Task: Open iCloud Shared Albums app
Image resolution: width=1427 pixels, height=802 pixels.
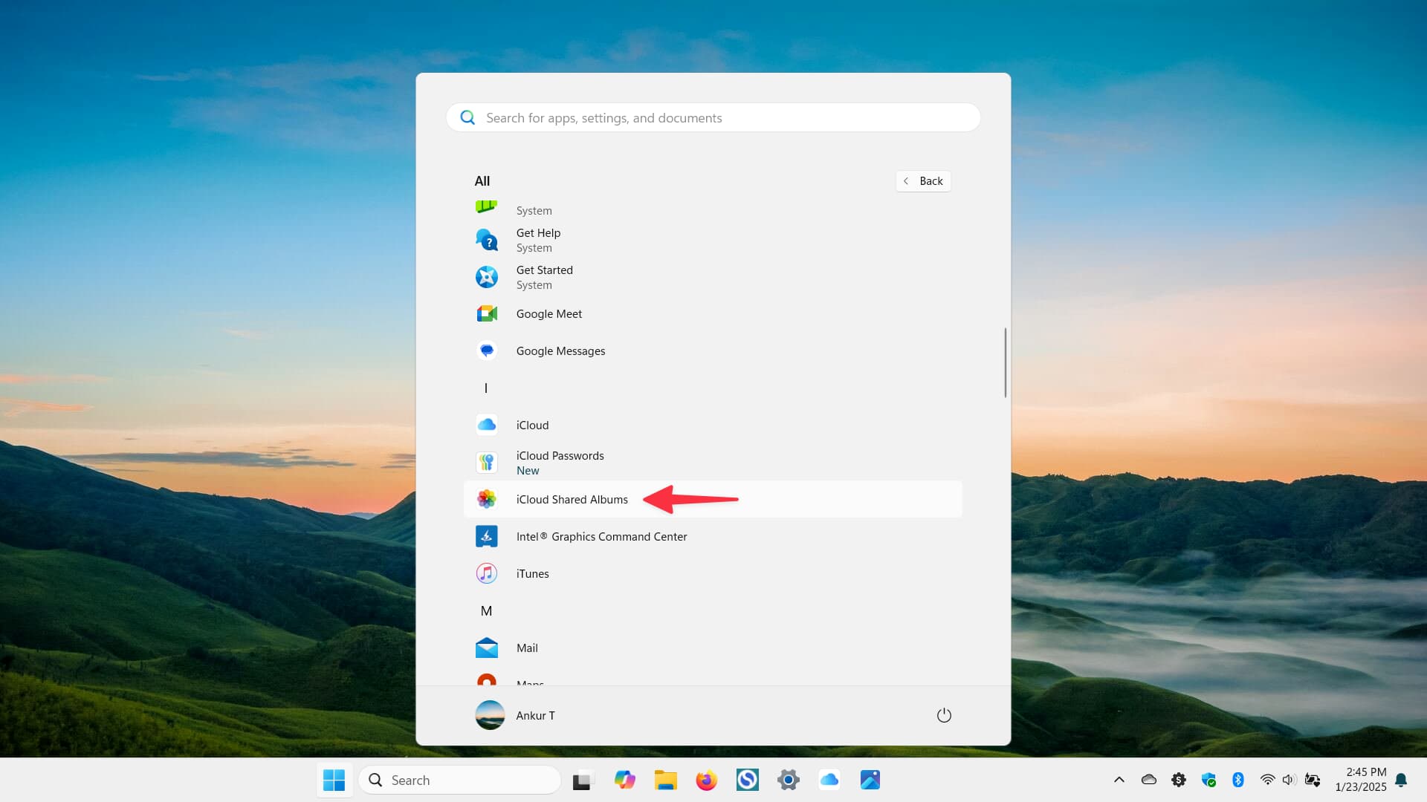Action: pos(712,499)
